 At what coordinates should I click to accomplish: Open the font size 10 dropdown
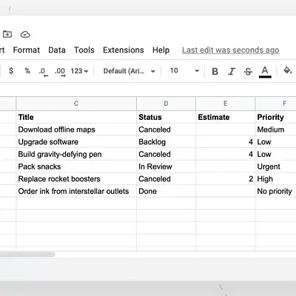184,71
